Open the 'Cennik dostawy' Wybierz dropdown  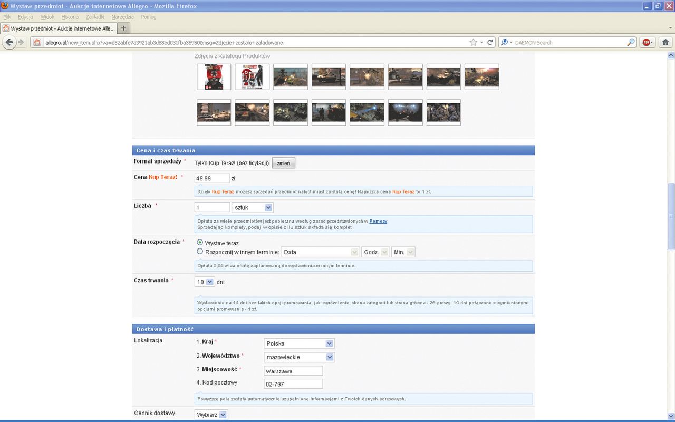[211, 415]
